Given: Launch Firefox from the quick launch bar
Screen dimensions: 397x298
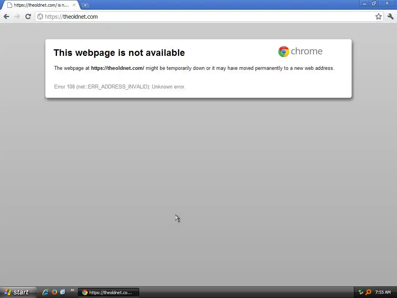Looking at the screenshot, I should coord(54,292).
